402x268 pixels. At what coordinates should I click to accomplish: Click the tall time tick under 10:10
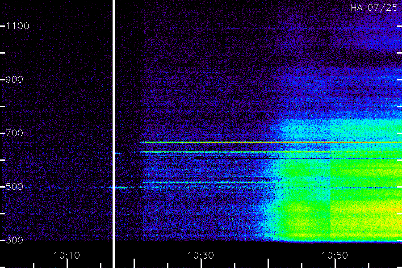click(x=67, y=264)
